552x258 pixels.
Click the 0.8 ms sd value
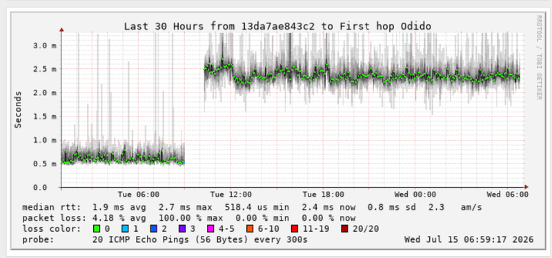point(391,208)
